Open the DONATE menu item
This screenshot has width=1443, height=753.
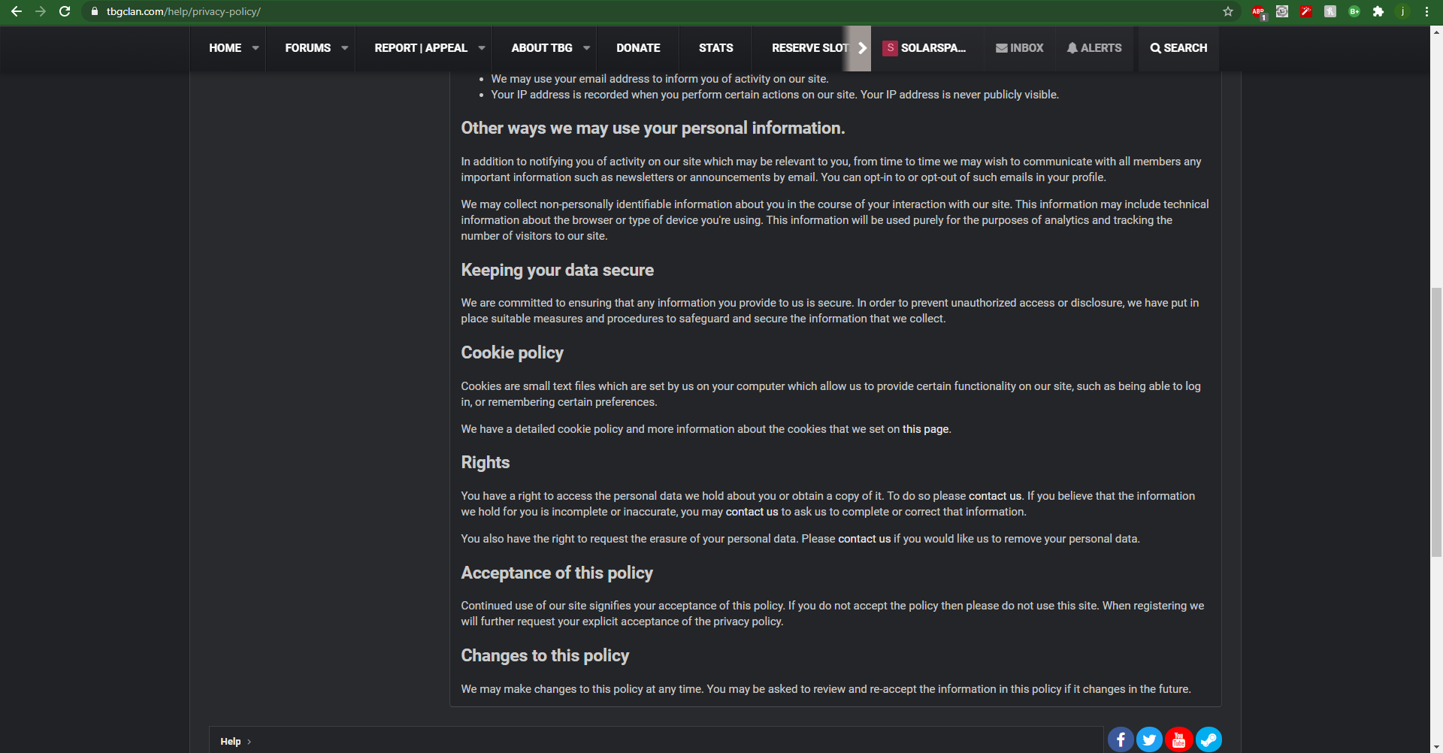point(638,48)
